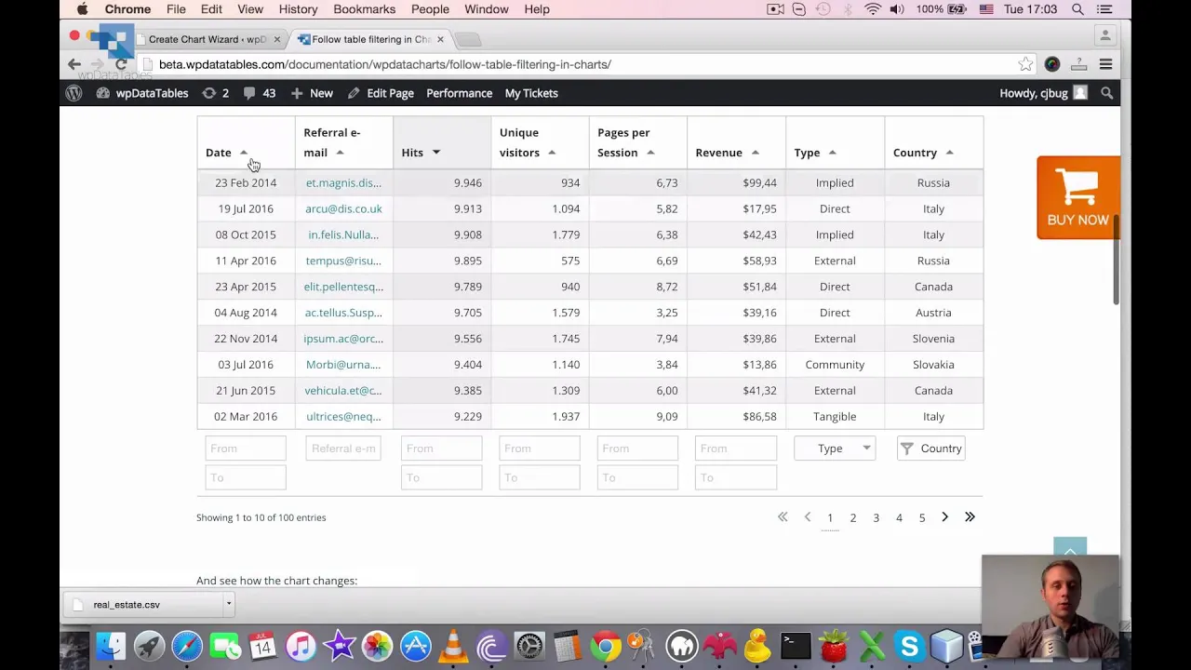Close the Create Chart Wizard tab
Screen dimensions: 1191x670
(276, 39)
